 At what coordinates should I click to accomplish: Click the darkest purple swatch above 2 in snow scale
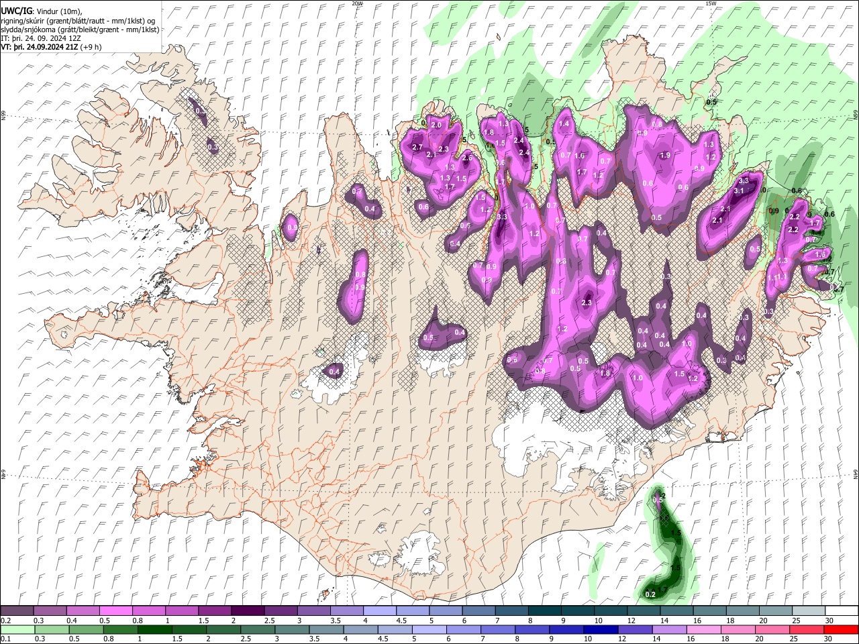(247, 611)
